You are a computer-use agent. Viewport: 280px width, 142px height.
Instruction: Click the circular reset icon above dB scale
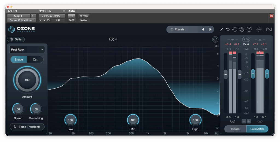click(215, 39)
